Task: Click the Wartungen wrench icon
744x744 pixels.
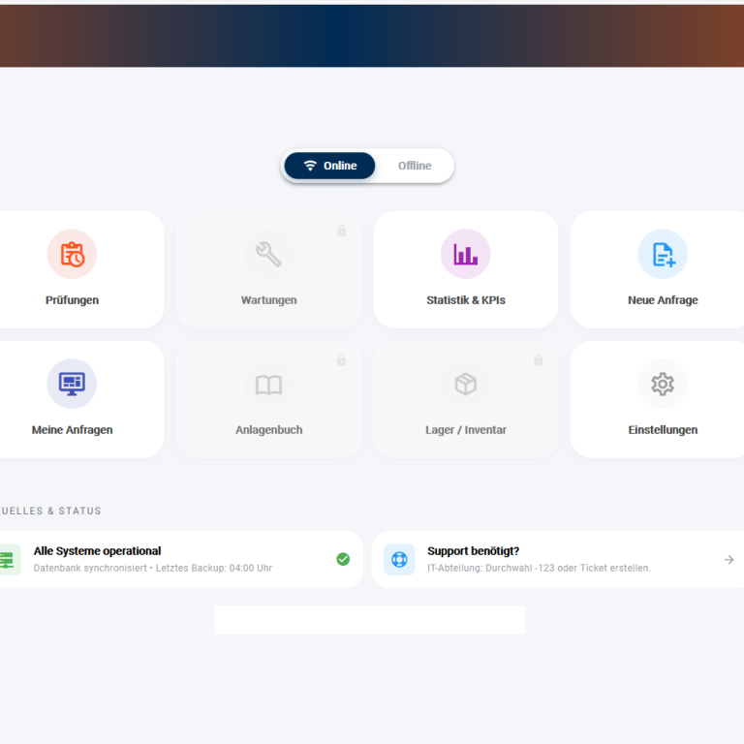Action: pyautogui.click(x=268, y=255)
